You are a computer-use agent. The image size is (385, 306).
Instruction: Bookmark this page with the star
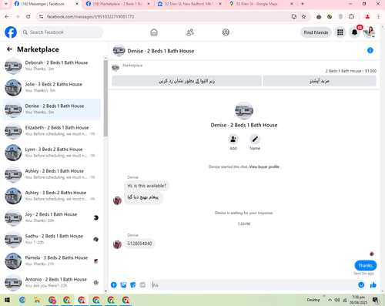pyautogui.click(x=304, y=17)
